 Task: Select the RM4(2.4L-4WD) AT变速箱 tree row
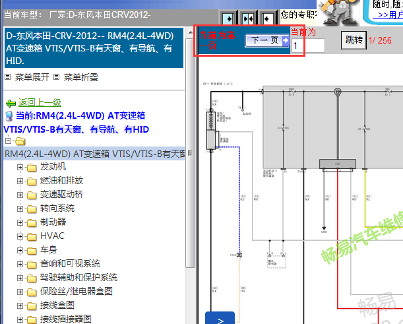(x=94, y=154)
